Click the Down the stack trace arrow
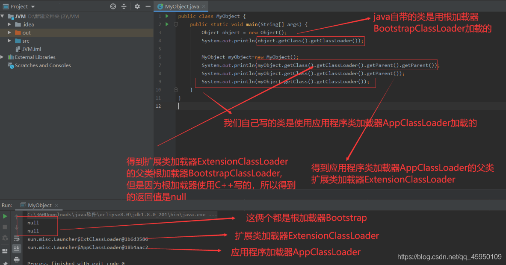The width and height of the screenshot is (506, 265). 17,227
